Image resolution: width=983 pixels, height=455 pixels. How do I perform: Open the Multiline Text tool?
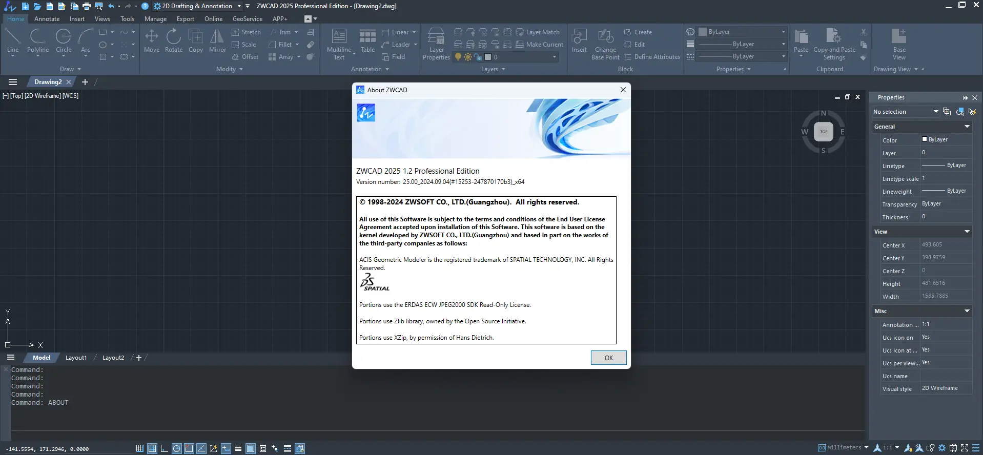tap(339, 44)
